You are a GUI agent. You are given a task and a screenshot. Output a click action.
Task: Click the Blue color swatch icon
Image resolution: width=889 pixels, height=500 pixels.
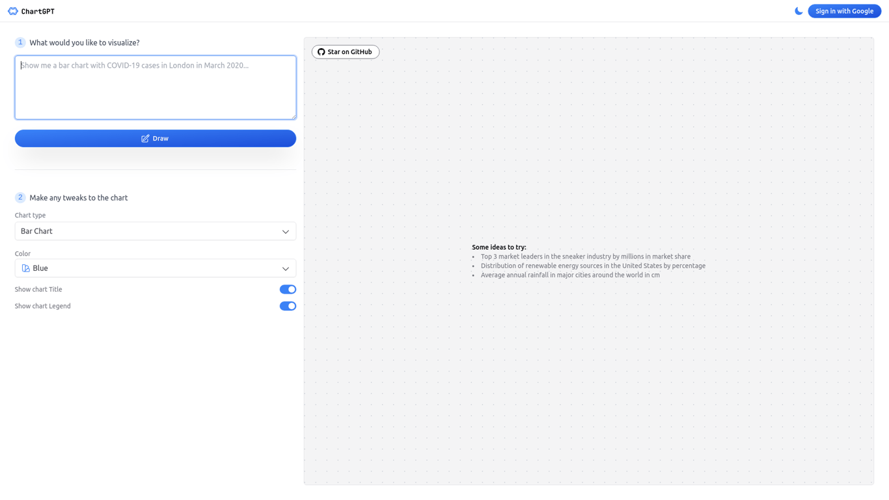click(x=25, y=268)
